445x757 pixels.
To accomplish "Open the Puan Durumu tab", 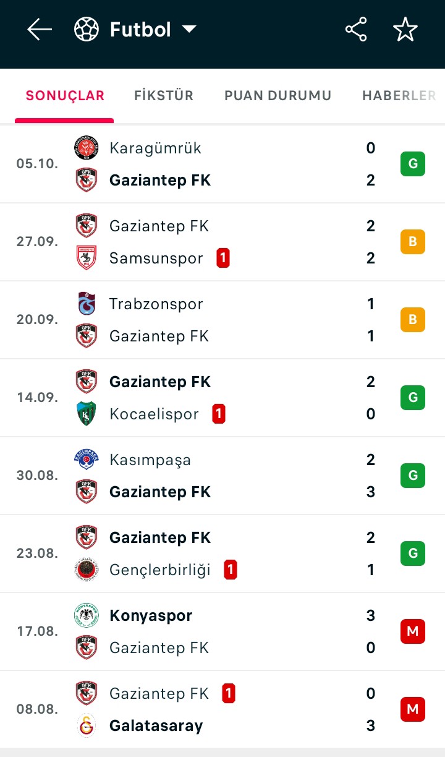I will [278, 96].
